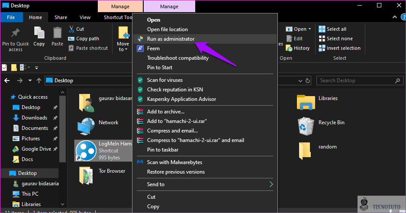406x213 pixels.
Task: Select the Libraries folder icon
Action: 306,102
